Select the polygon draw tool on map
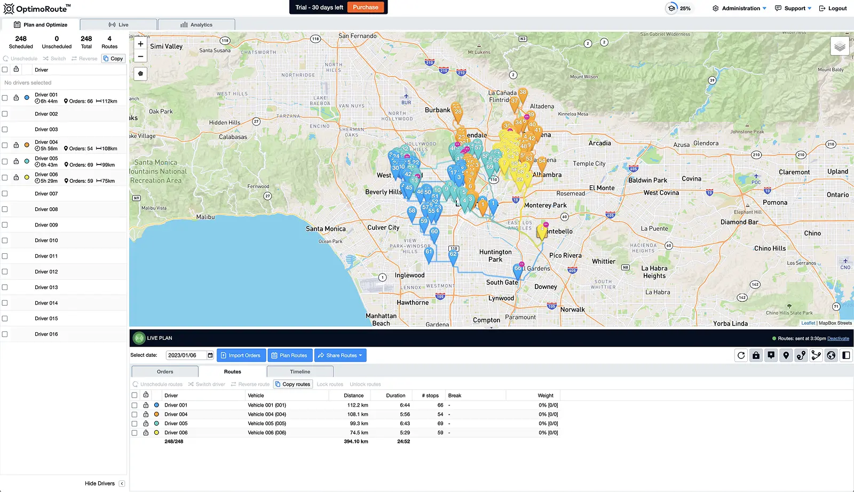The width and height of the screenshot is (854, 492). (140, 74)
